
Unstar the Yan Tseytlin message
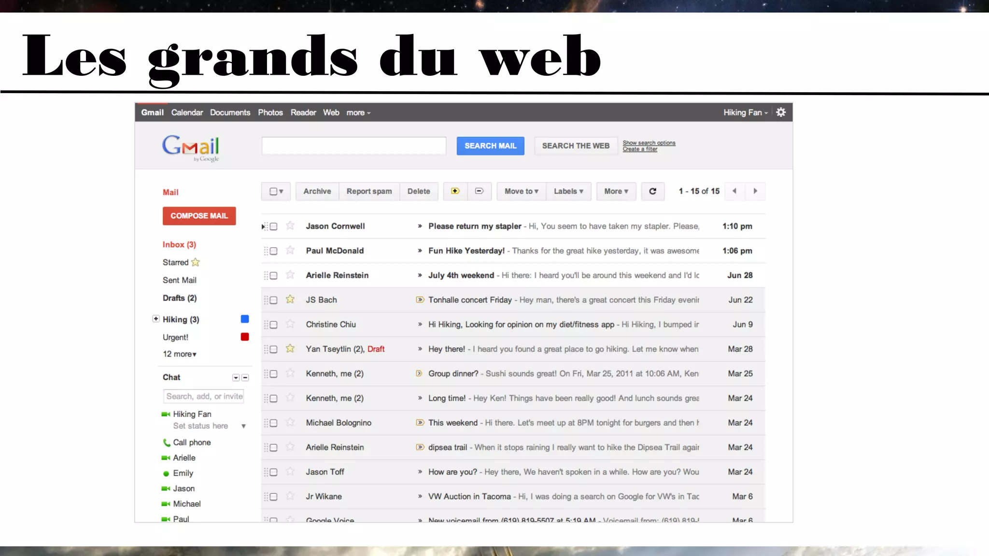coord(290,348)
